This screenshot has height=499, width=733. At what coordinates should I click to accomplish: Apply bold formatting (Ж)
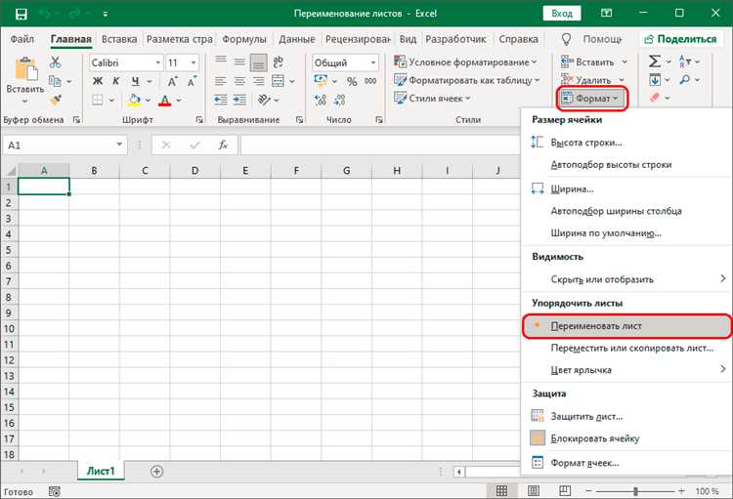[x=97, y=81]
